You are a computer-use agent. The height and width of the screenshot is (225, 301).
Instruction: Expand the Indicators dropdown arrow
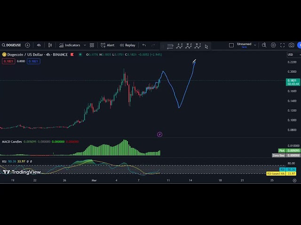coord(85,45)
